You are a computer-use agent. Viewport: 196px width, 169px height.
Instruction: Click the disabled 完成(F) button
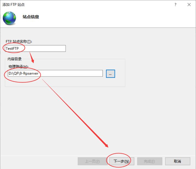(149, 161)
